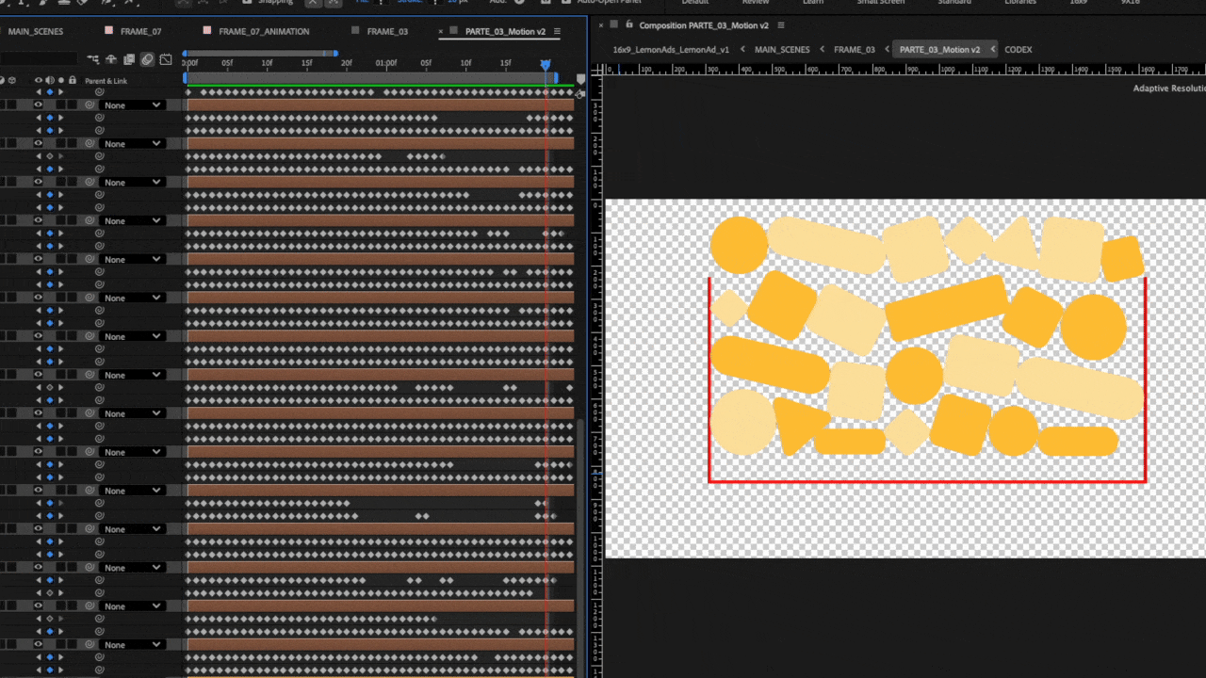Click the work area end handle
Image resolution: width=1206 pixels, height=678 pixels.
tap(556, 77)
